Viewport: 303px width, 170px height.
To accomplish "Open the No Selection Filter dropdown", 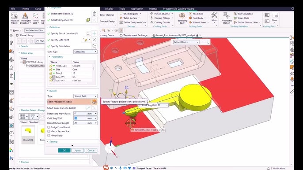I will 34,30.
